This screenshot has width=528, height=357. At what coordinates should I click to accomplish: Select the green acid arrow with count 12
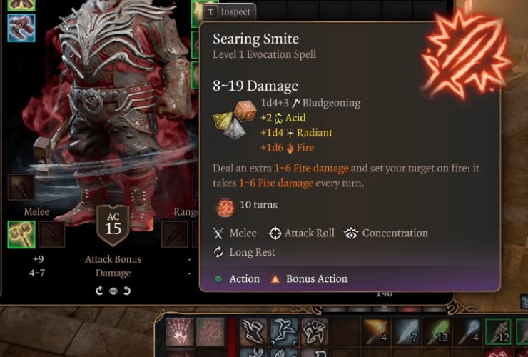click(x=437, y=332)
